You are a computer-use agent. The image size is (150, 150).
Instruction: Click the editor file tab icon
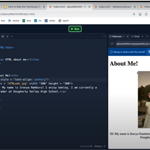(x=3, y=36)
